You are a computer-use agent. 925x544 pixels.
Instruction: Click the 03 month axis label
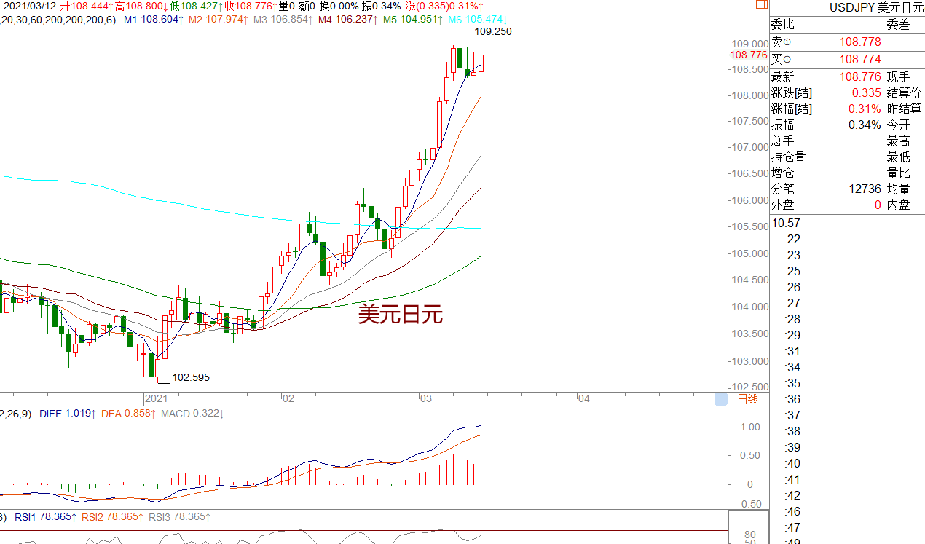(425, 398)
